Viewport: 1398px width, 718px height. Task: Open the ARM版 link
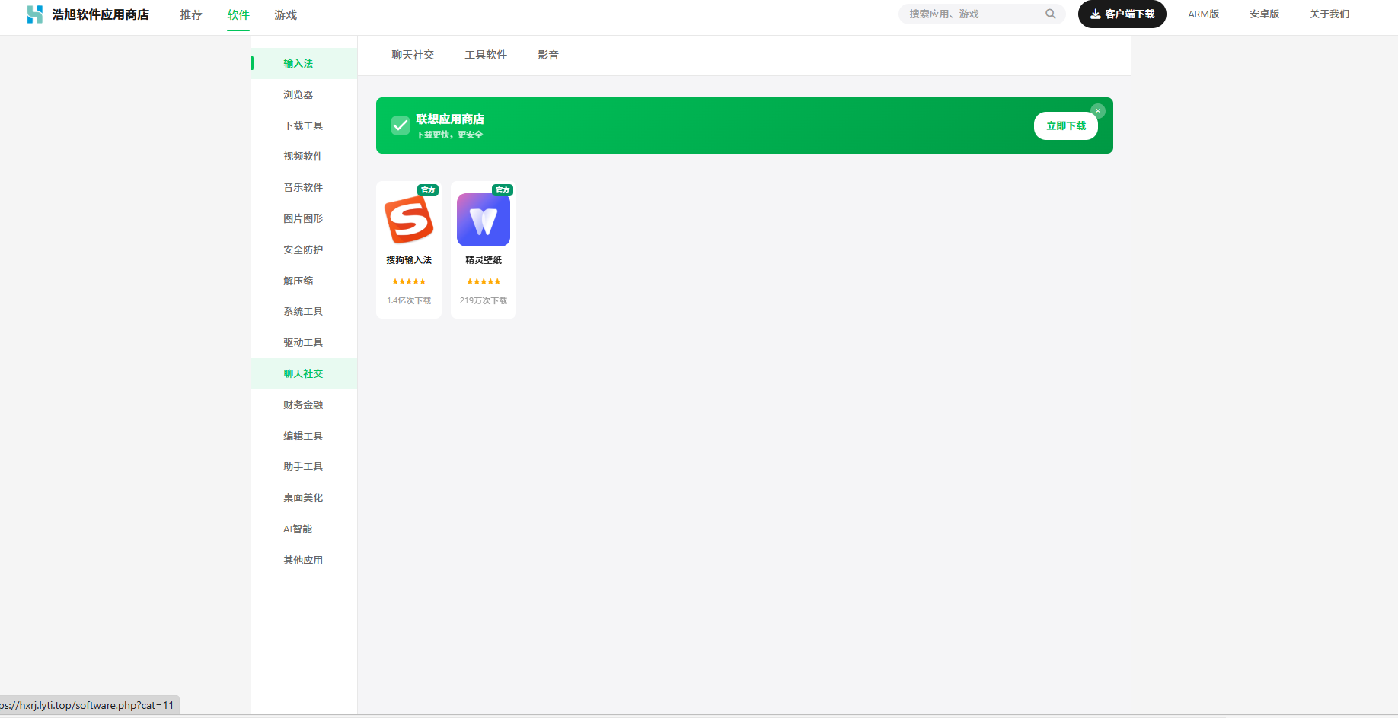pos(1203,14)
